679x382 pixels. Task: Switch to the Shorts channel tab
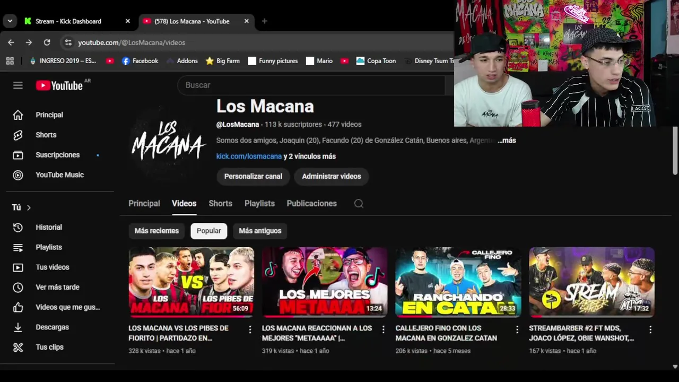220,204
